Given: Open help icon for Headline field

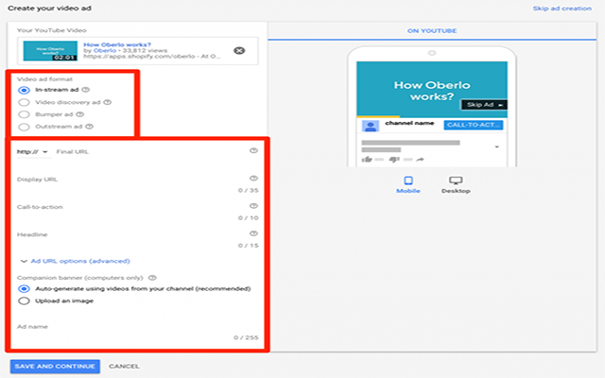Looking at the screenshot, I should 253,232.
